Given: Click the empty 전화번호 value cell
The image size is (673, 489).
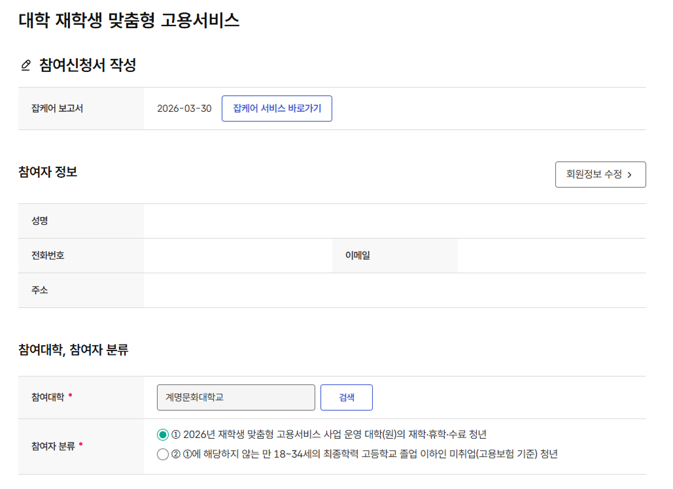Looking at the screenshot, I should (237, 256).
